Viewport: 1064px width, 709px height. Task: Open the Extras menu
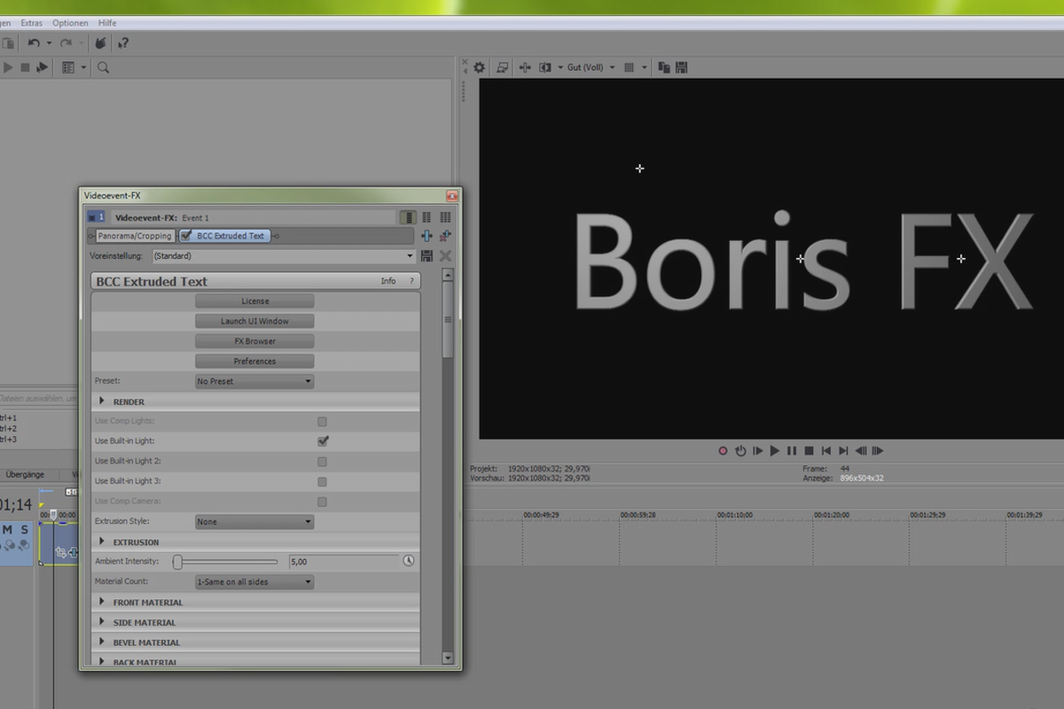coord(31,23)
